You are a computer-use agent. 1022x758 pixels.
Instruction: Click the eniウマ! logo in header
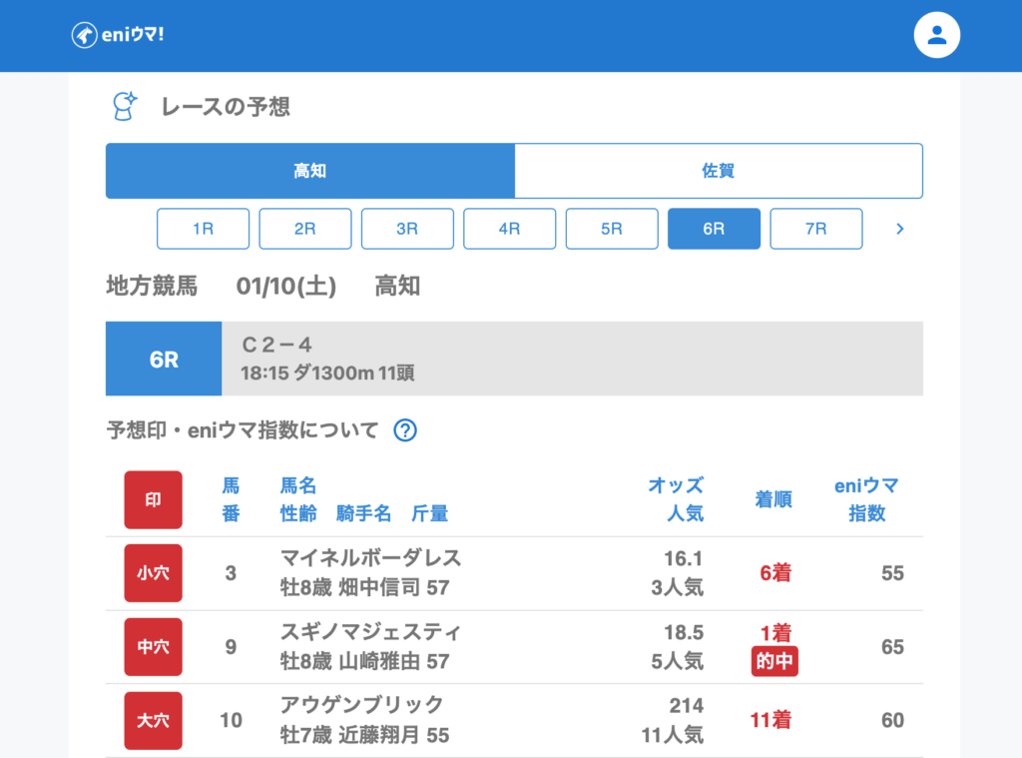click(118, 35)
